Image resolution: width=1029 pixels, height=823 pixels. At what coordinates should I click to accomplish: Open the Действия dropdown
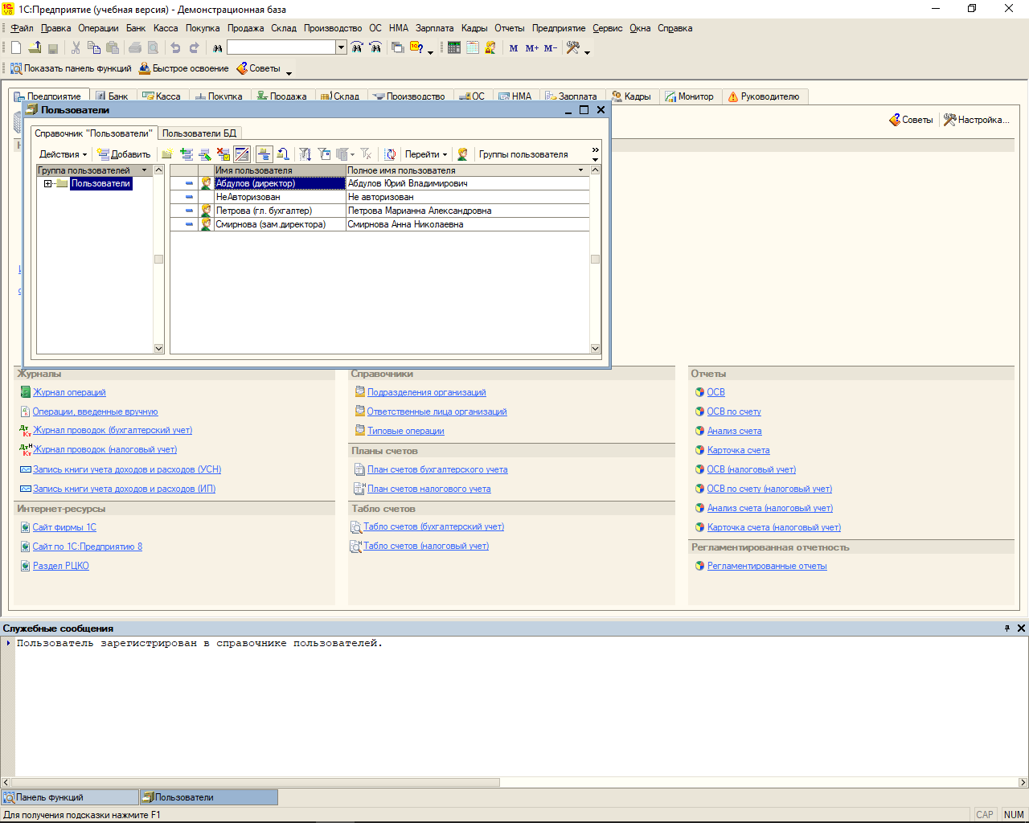(x=63, y=154)
